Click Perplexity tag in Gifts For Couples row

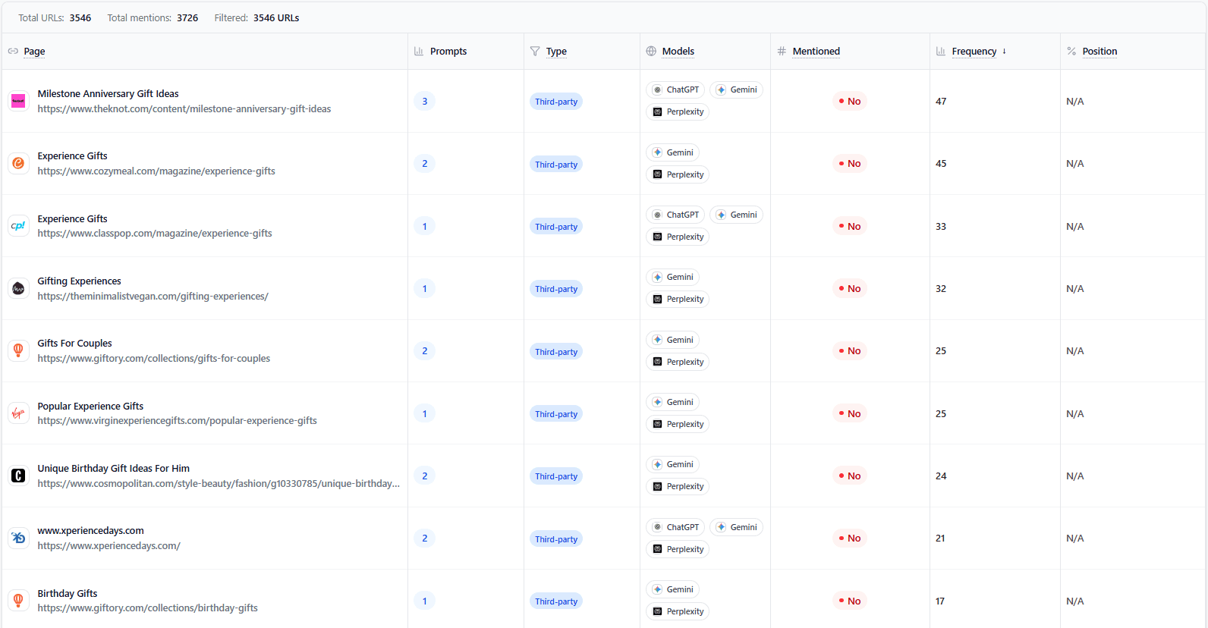pos(678,362)
